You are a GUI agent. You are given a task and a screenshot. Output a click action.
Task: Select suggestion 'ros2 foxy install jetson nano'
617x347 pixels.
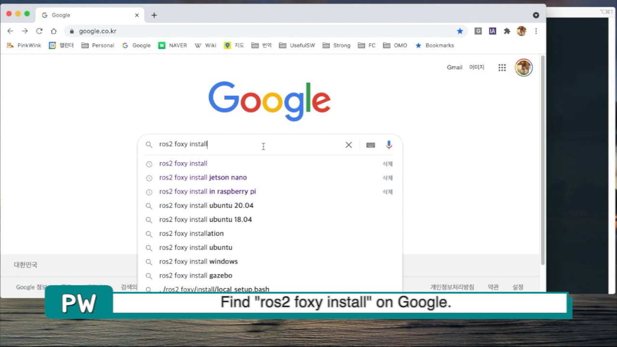(x=270, y=177)
